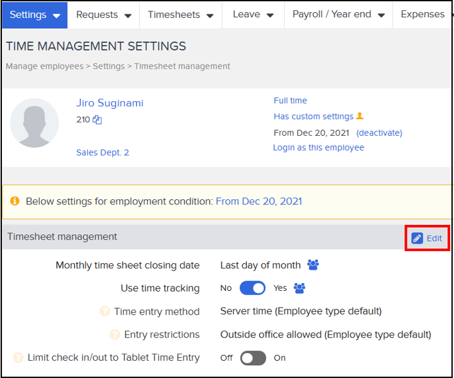Open the Payroll / Year end menu
This screenshot has width=454, height=378.
339,15
